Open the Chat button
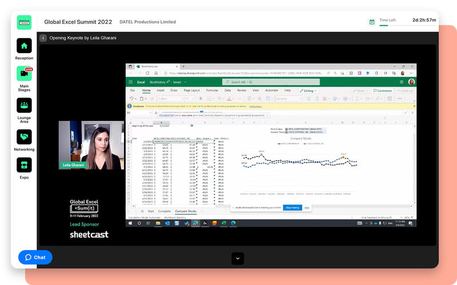The width and height of the screenshot is (457, 285). point(35,258)
